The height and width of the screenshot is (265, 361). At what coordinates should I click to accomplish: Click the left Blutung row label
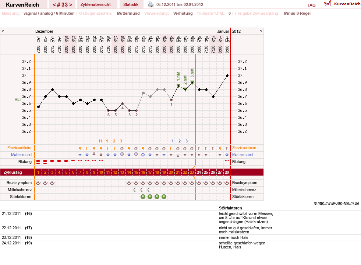tap(25, 162)
